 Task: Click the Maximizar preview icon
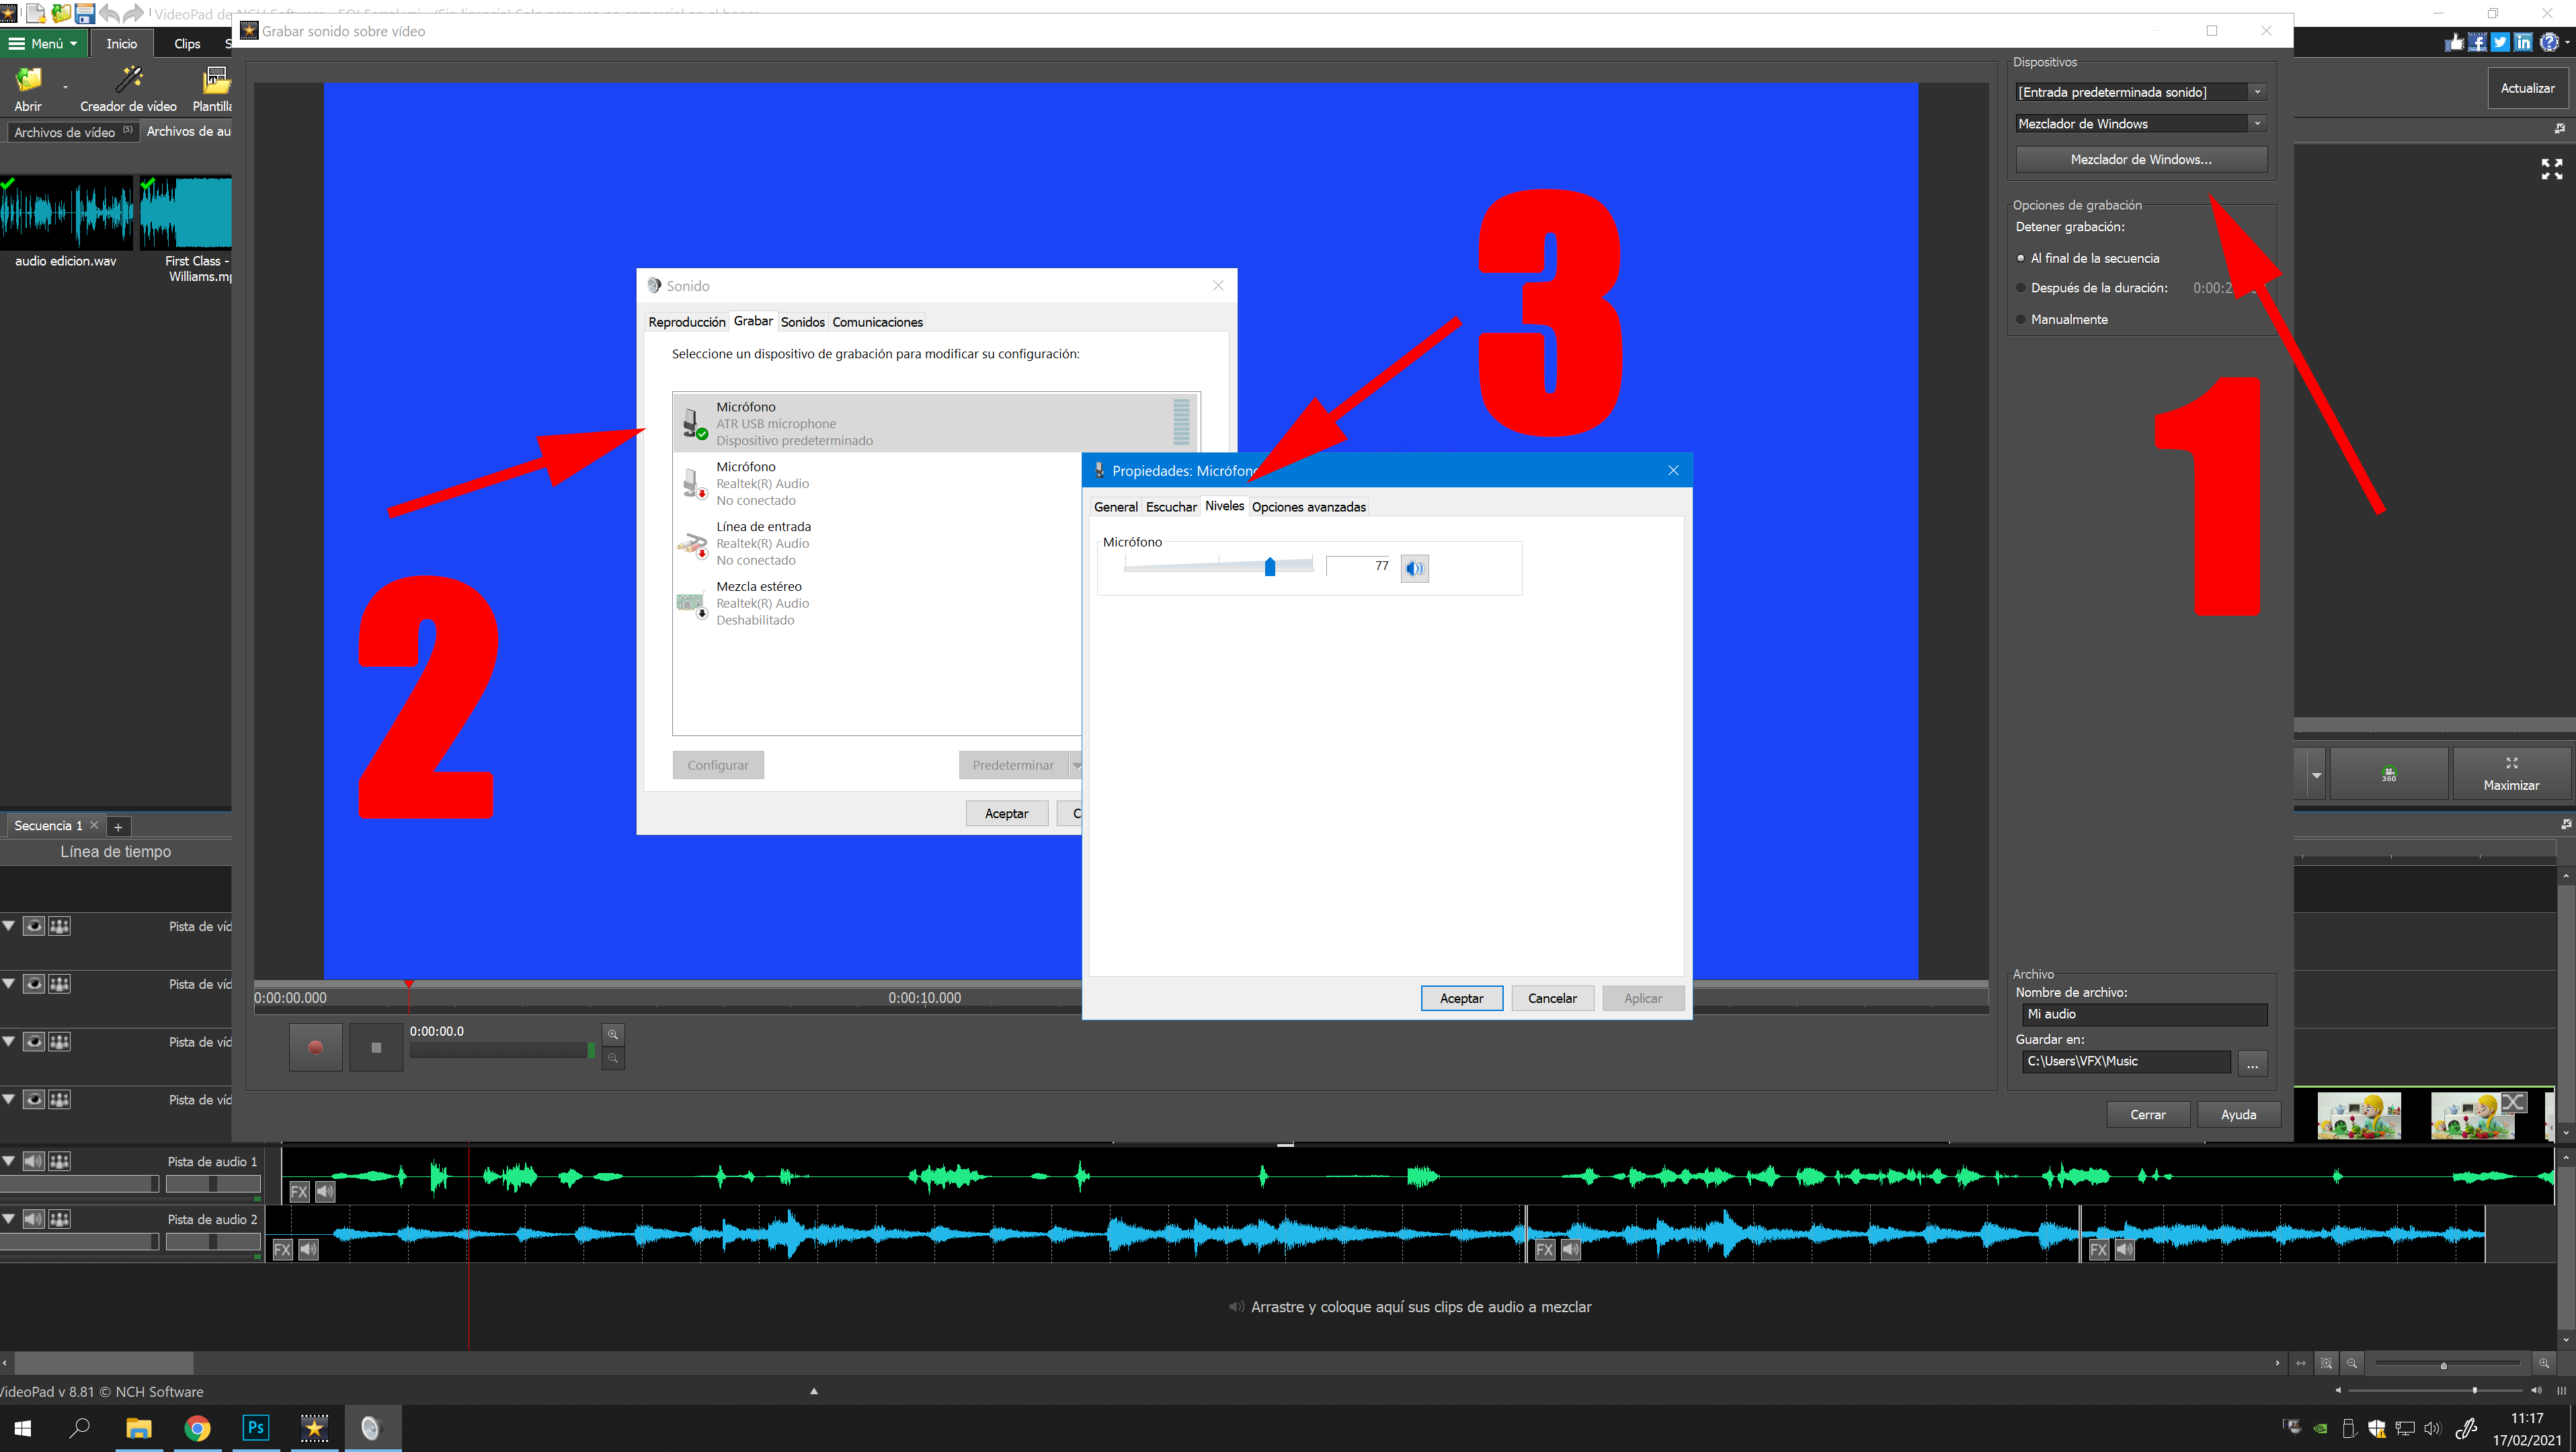click(x=2510, y=772)
